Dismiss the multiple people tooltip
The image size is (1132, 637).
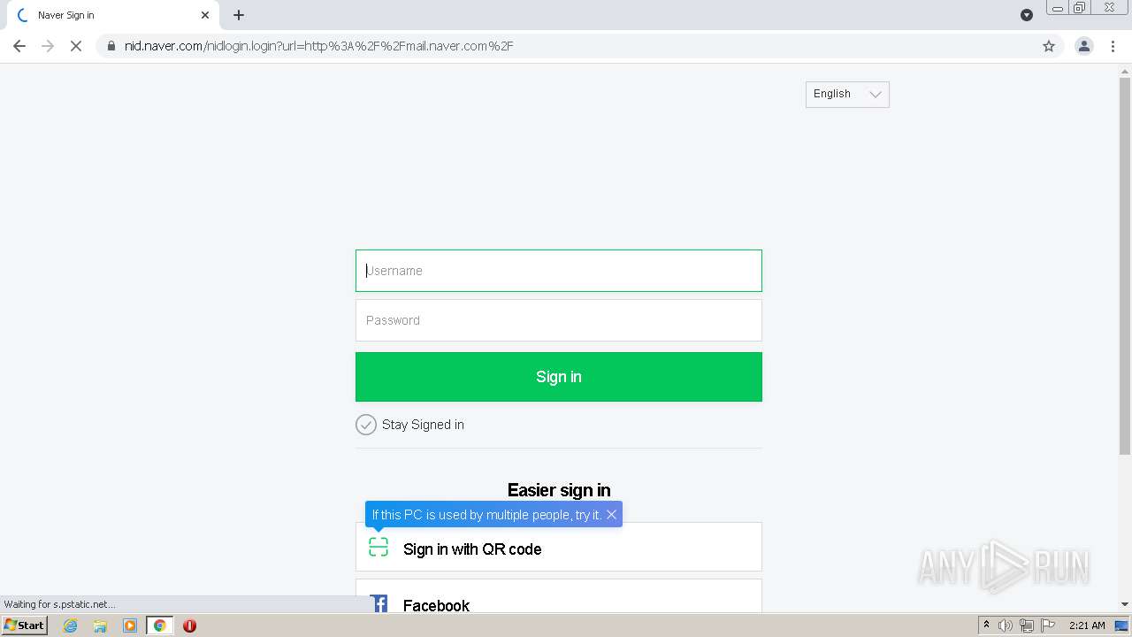[x=611, y=515]
